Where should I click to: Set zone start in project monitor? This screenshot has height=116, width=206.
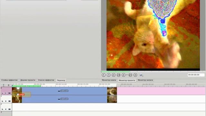point(104,75)
